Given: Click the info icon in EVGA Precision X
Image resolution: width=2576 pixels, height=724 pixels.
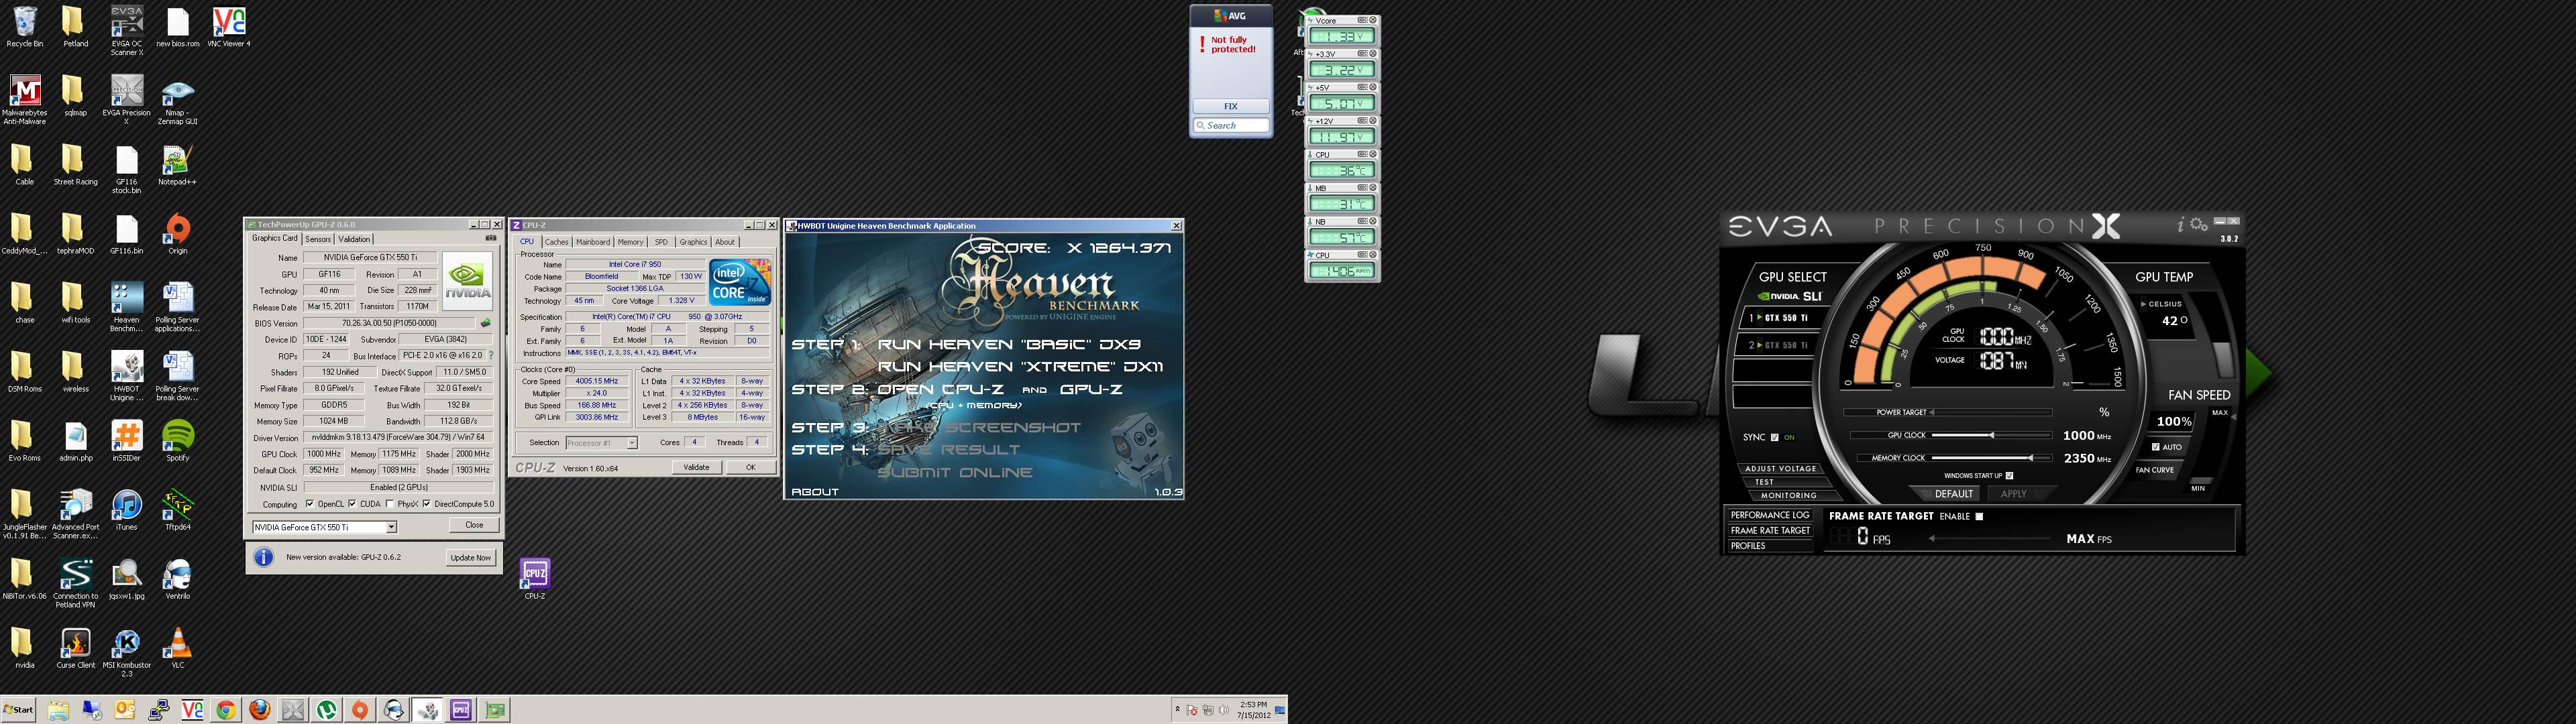Looking at the screenshot, I should coord(2180,225).
